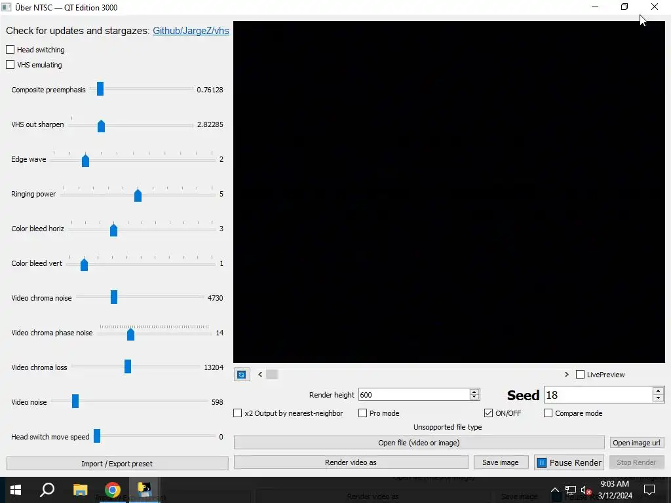
Task: Click Save image button
Action: tap(501, 462)
